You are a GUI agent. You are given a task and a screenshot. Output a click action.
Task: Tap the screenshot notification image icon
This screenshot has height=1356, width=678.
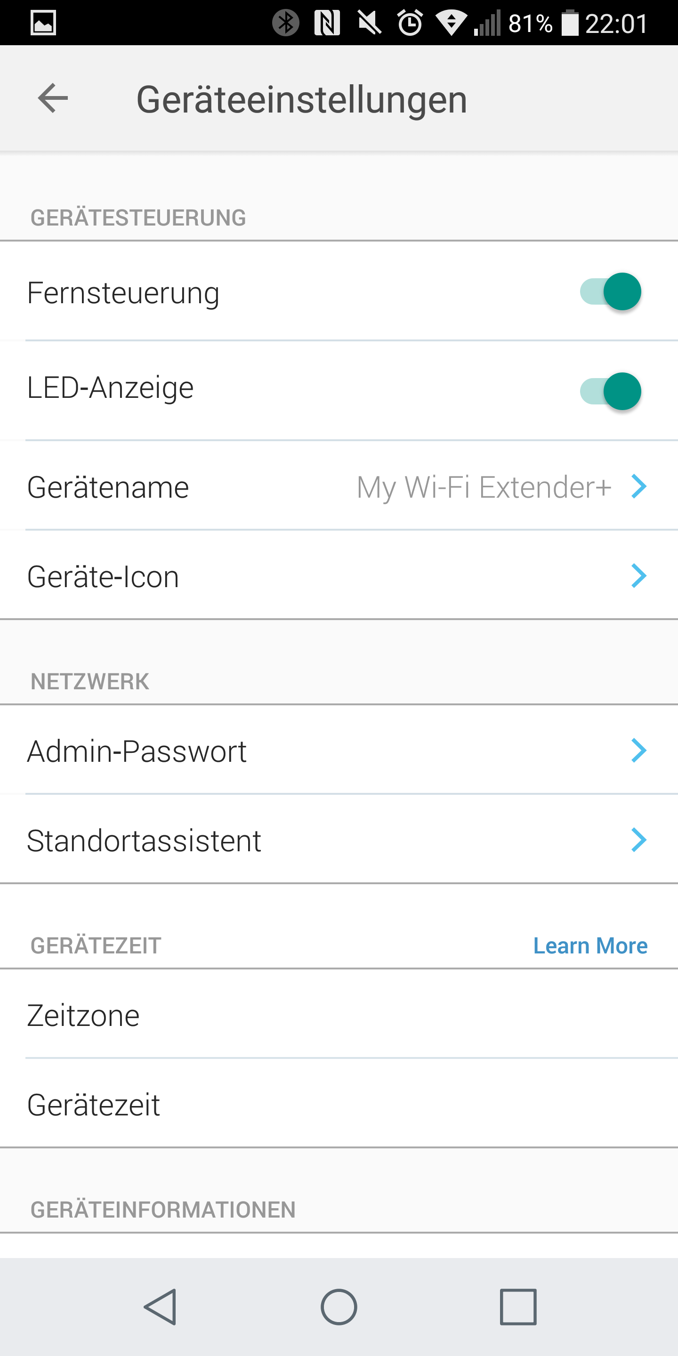(43, 23)
